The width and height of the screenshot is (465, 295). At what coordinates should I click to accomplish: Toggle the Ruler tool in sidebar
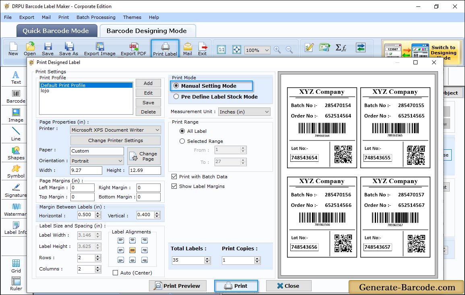click(16, 284)
